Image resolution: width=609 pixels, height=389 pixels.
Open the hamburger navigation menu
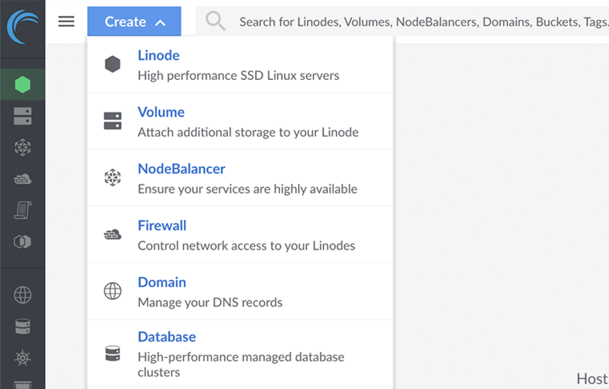click(66, 21)
